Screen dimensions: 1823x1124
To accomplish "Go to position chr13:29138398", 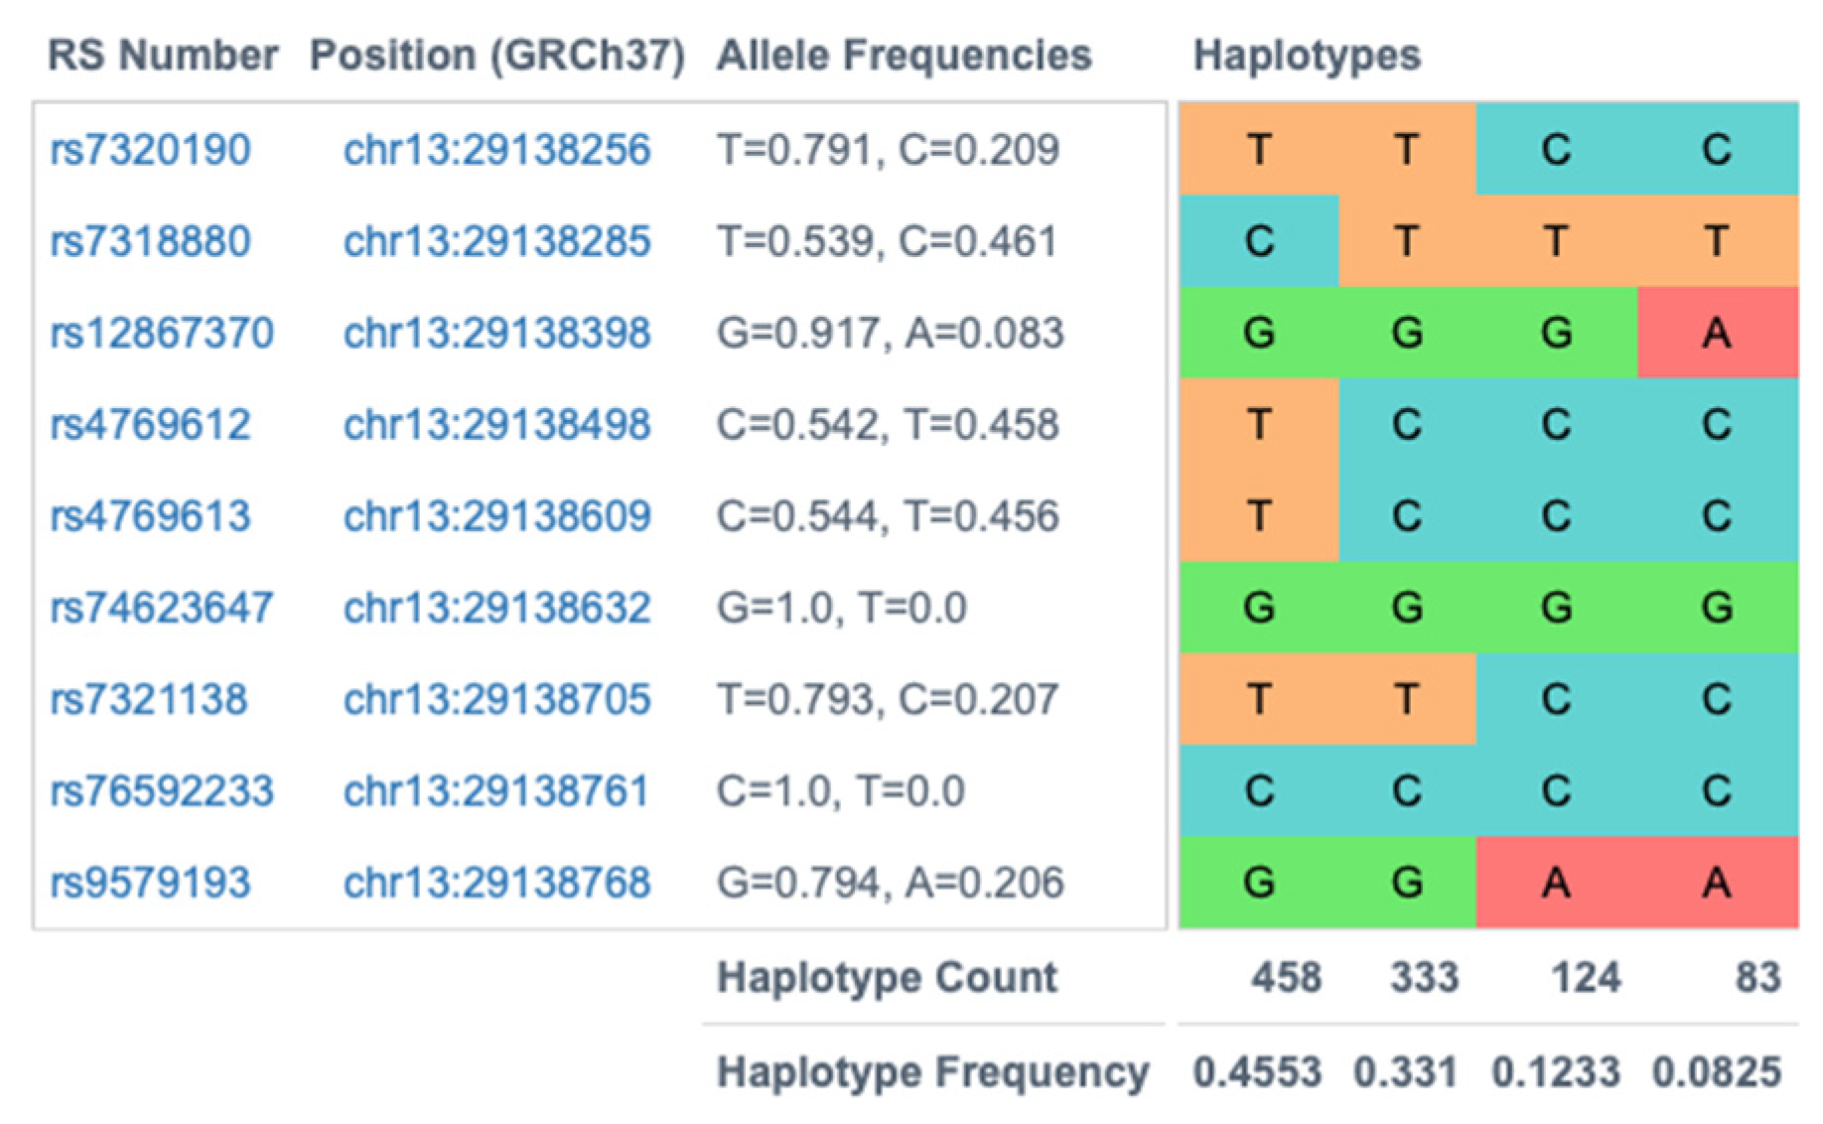I will 497,333.
